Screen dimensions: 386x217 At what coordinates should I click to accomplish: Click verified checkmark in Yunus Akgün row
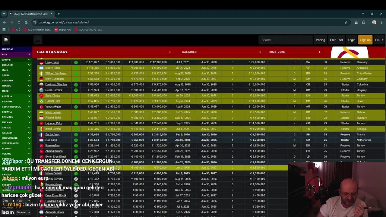tap(76, 107)
